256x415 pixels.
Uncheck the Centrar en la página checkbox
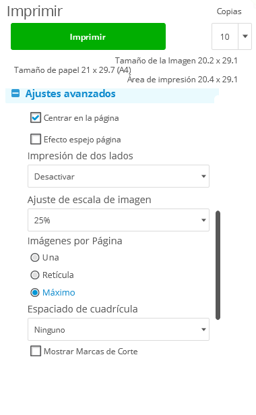(36, 118)
